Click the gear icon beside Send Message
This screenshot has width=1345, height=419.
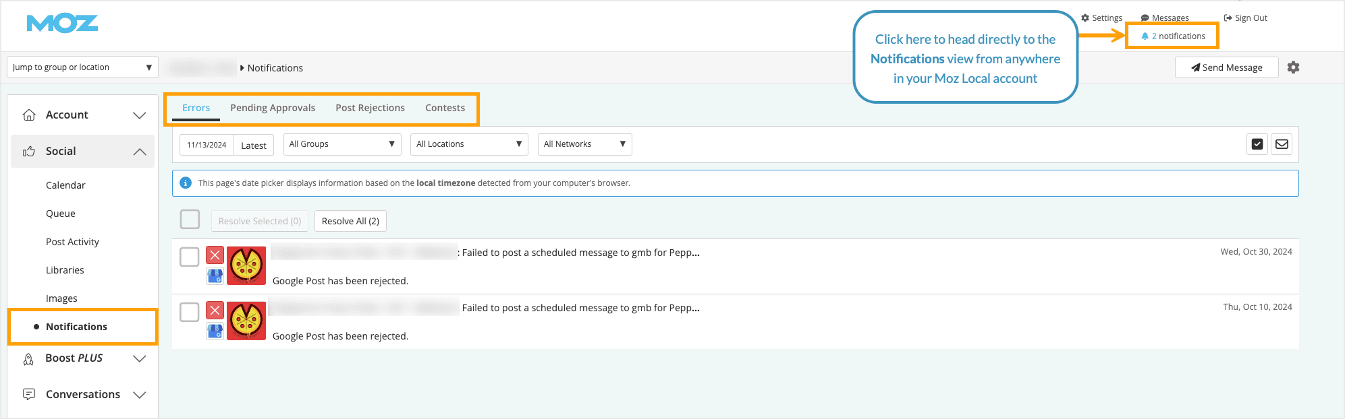pos(1293,67)
